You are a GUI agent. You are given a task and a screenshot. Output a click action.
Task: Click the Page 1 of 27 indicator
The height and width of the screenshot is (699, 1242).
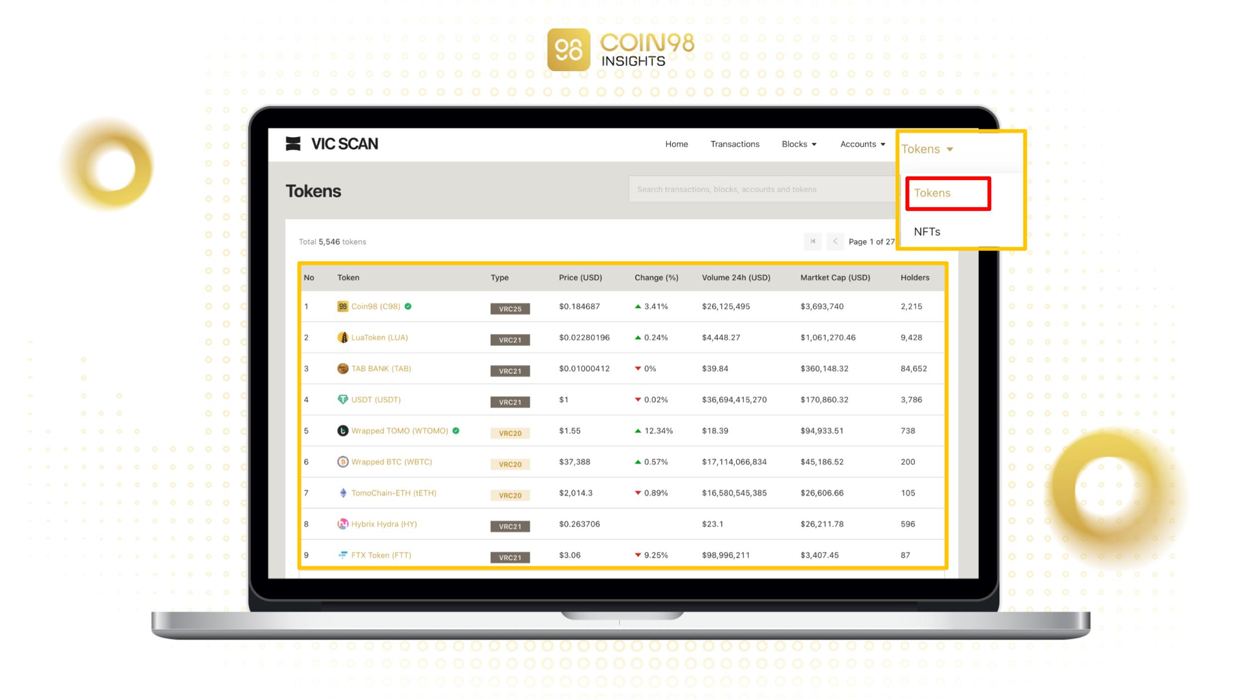[x=871, y=242]
